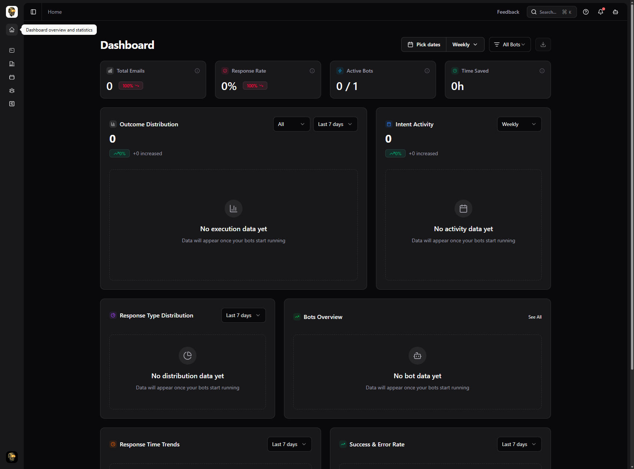Screen dimensions: 634x469
Task: Toggle the sidebar panel
Action: tap(33, 12)
